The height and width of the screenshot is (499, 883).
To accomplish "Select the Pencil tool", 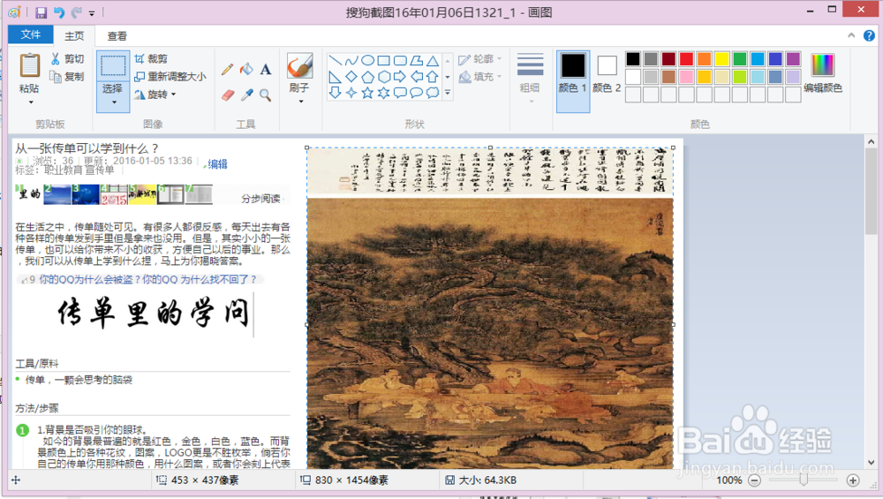I will coord(228,69).
